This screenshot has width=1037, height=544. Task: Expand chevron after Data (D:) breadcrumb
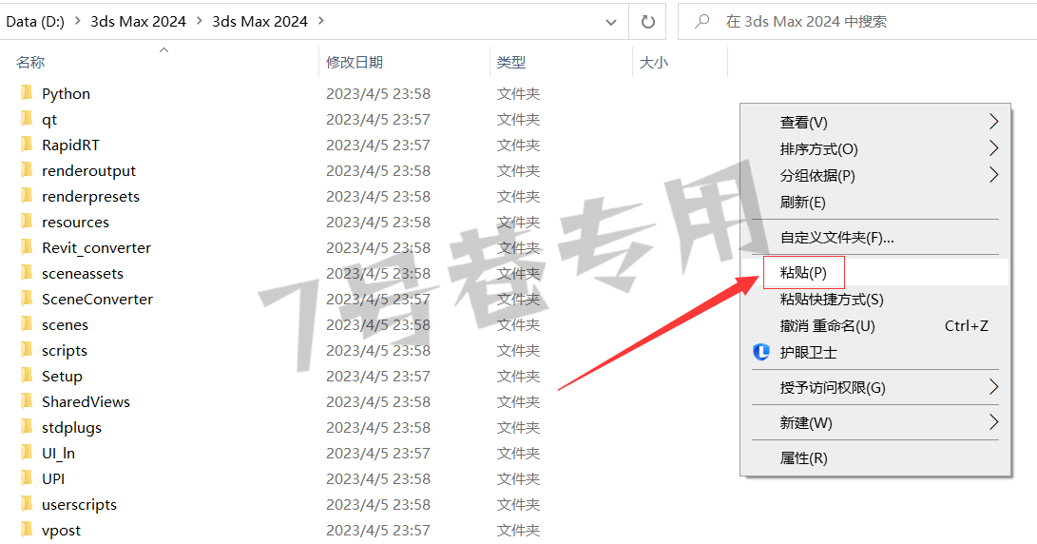[77, 21]
